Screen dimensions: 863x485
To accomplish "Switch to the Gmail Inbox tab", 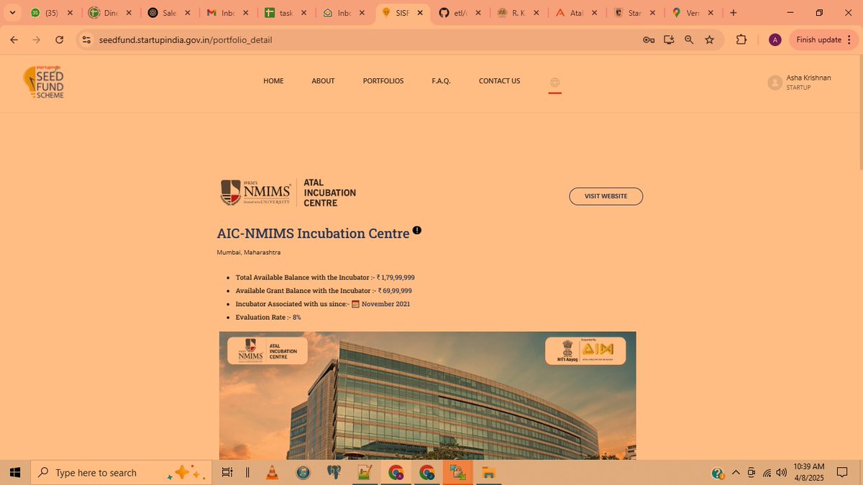I will tap(227, 13).
